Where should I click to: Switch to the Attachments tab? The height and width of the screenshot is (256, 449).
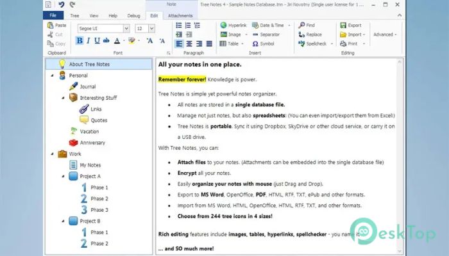(x=180, y=16)
